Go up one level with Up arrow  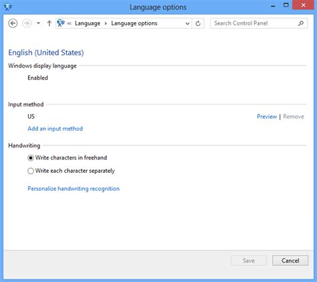(x=49, y=23)
